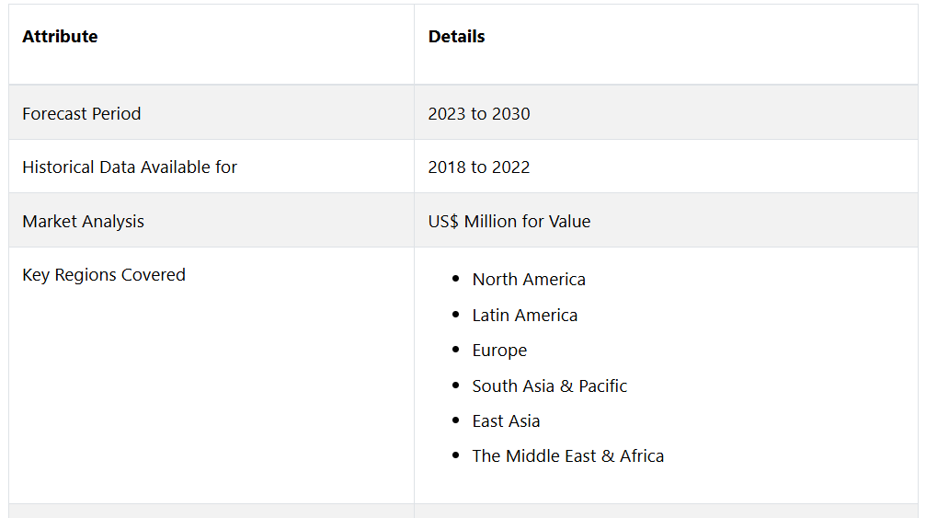Click East Asia list item
The image size is (926, 518).
506,421
